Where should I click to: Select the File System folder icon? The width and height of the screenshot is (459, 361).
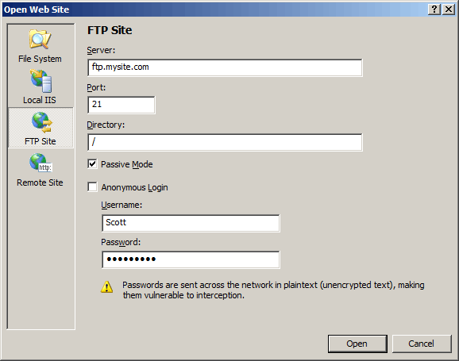coord(40,39)
